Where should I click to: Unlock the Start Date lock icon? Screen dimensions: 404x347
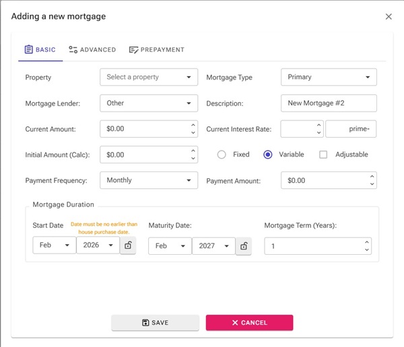click(129, 246)
